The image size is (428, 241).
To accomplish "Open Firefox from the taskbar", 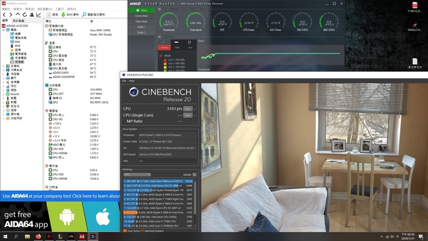I will tap(38, 236).
